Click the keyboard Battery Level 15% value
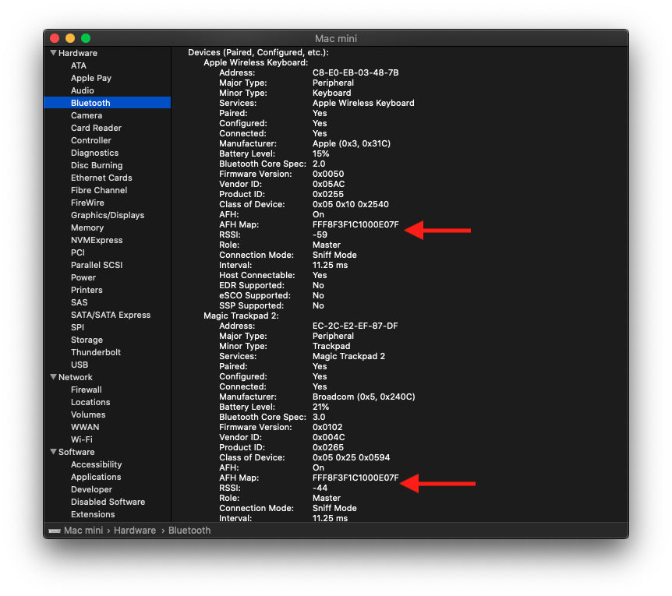The height and width of the screenshot is (596, 672). pos(321,153)
